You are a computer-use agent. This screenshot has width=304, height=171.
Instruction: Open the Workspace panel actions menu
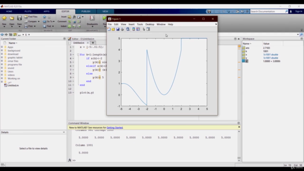pyautogui.click(x=302, y=39)
